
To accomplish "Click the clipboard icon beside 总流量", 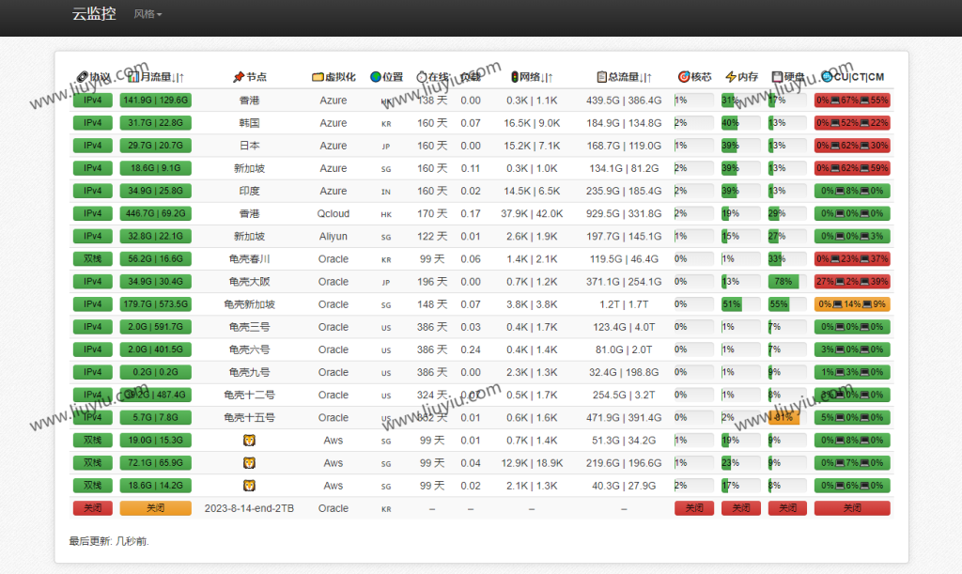I will [602, 77].
